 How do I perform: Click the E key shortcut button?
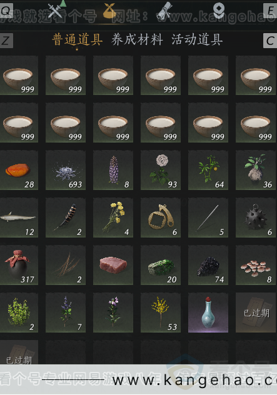(x=270, y=10)
